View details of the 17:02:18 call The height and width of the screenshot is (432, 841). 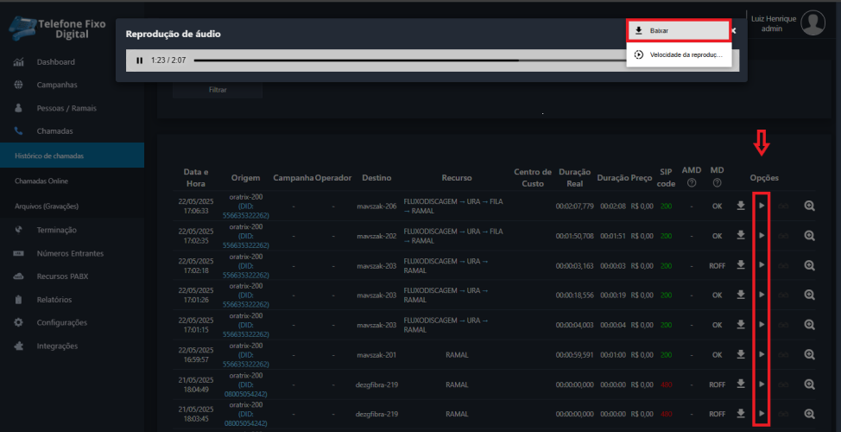[x=809, y=265]
